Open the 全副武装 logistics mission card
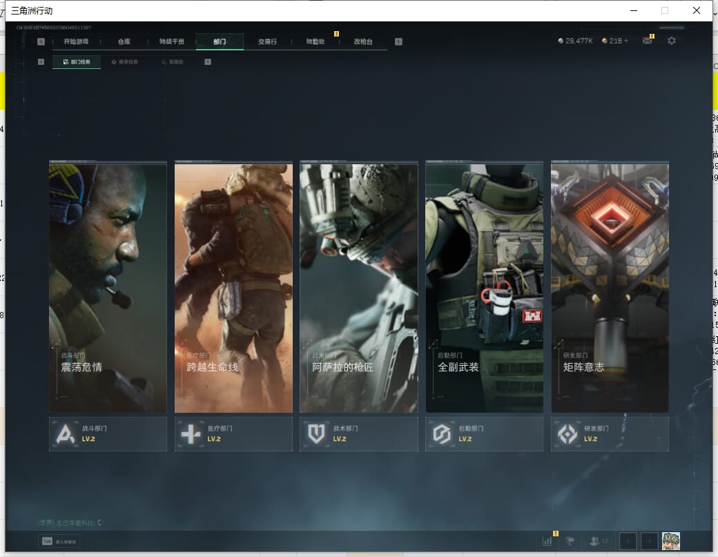 point(485,287)
